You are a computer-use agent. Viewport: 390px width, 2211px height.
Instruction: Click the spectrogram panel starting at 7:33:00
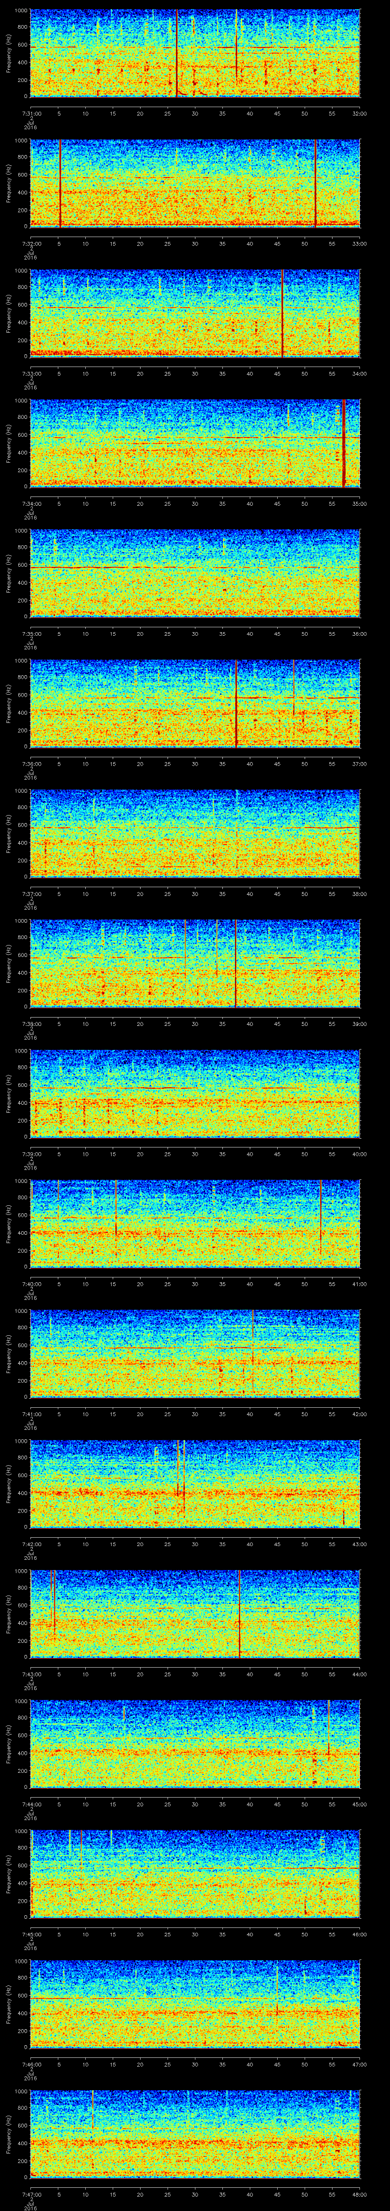[x=195, y=313]
